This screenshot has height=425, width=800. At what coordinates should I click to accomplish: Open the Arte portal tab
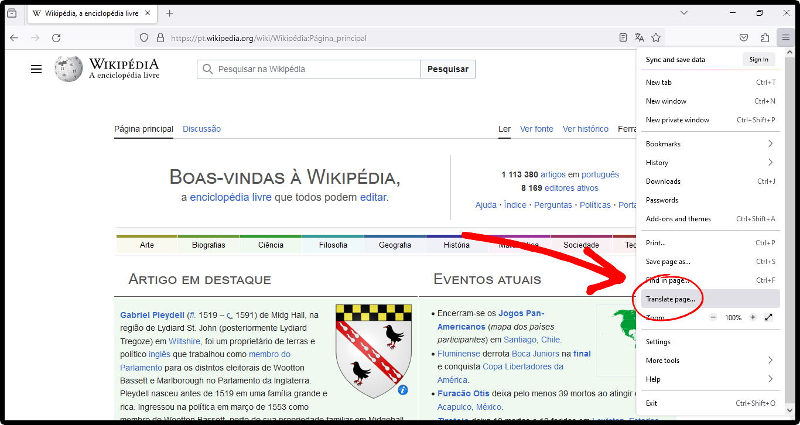[x=147, y=245]
